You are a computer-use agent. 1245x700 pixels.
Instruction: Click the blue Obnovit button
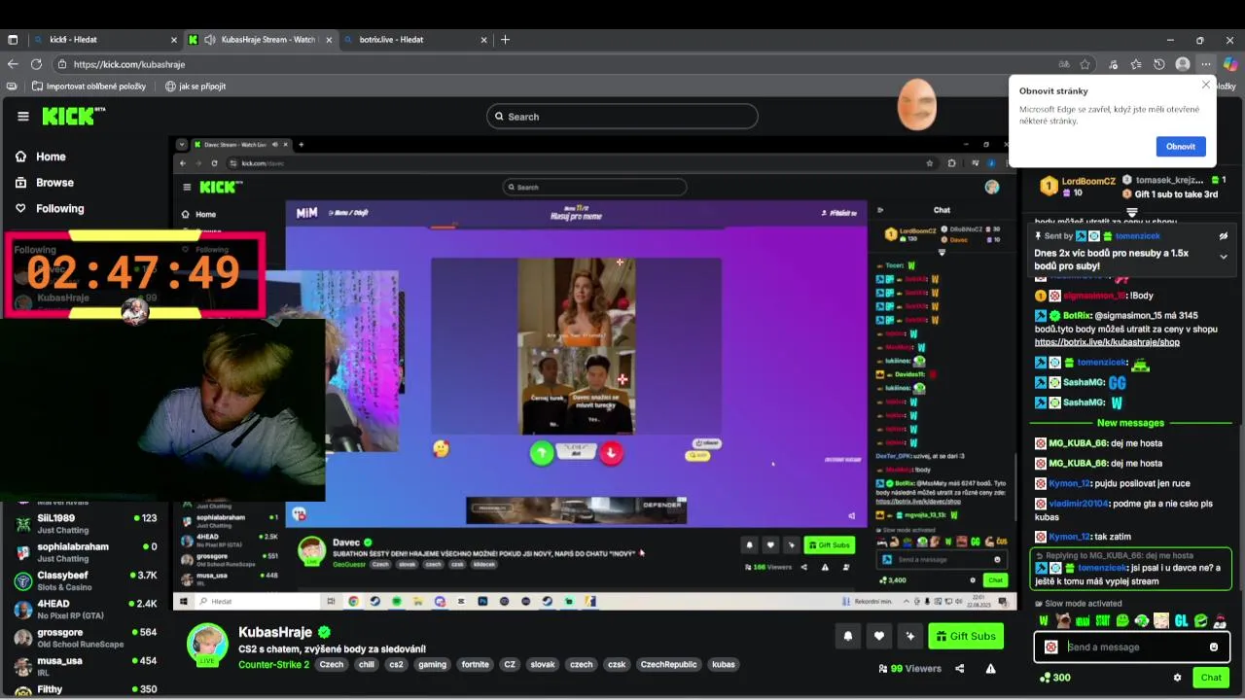pos(1181,147)
